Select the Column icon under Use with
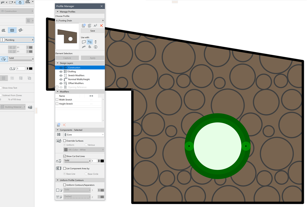The width and height of the screenshot is (307, 207). [x=96, y=42]
